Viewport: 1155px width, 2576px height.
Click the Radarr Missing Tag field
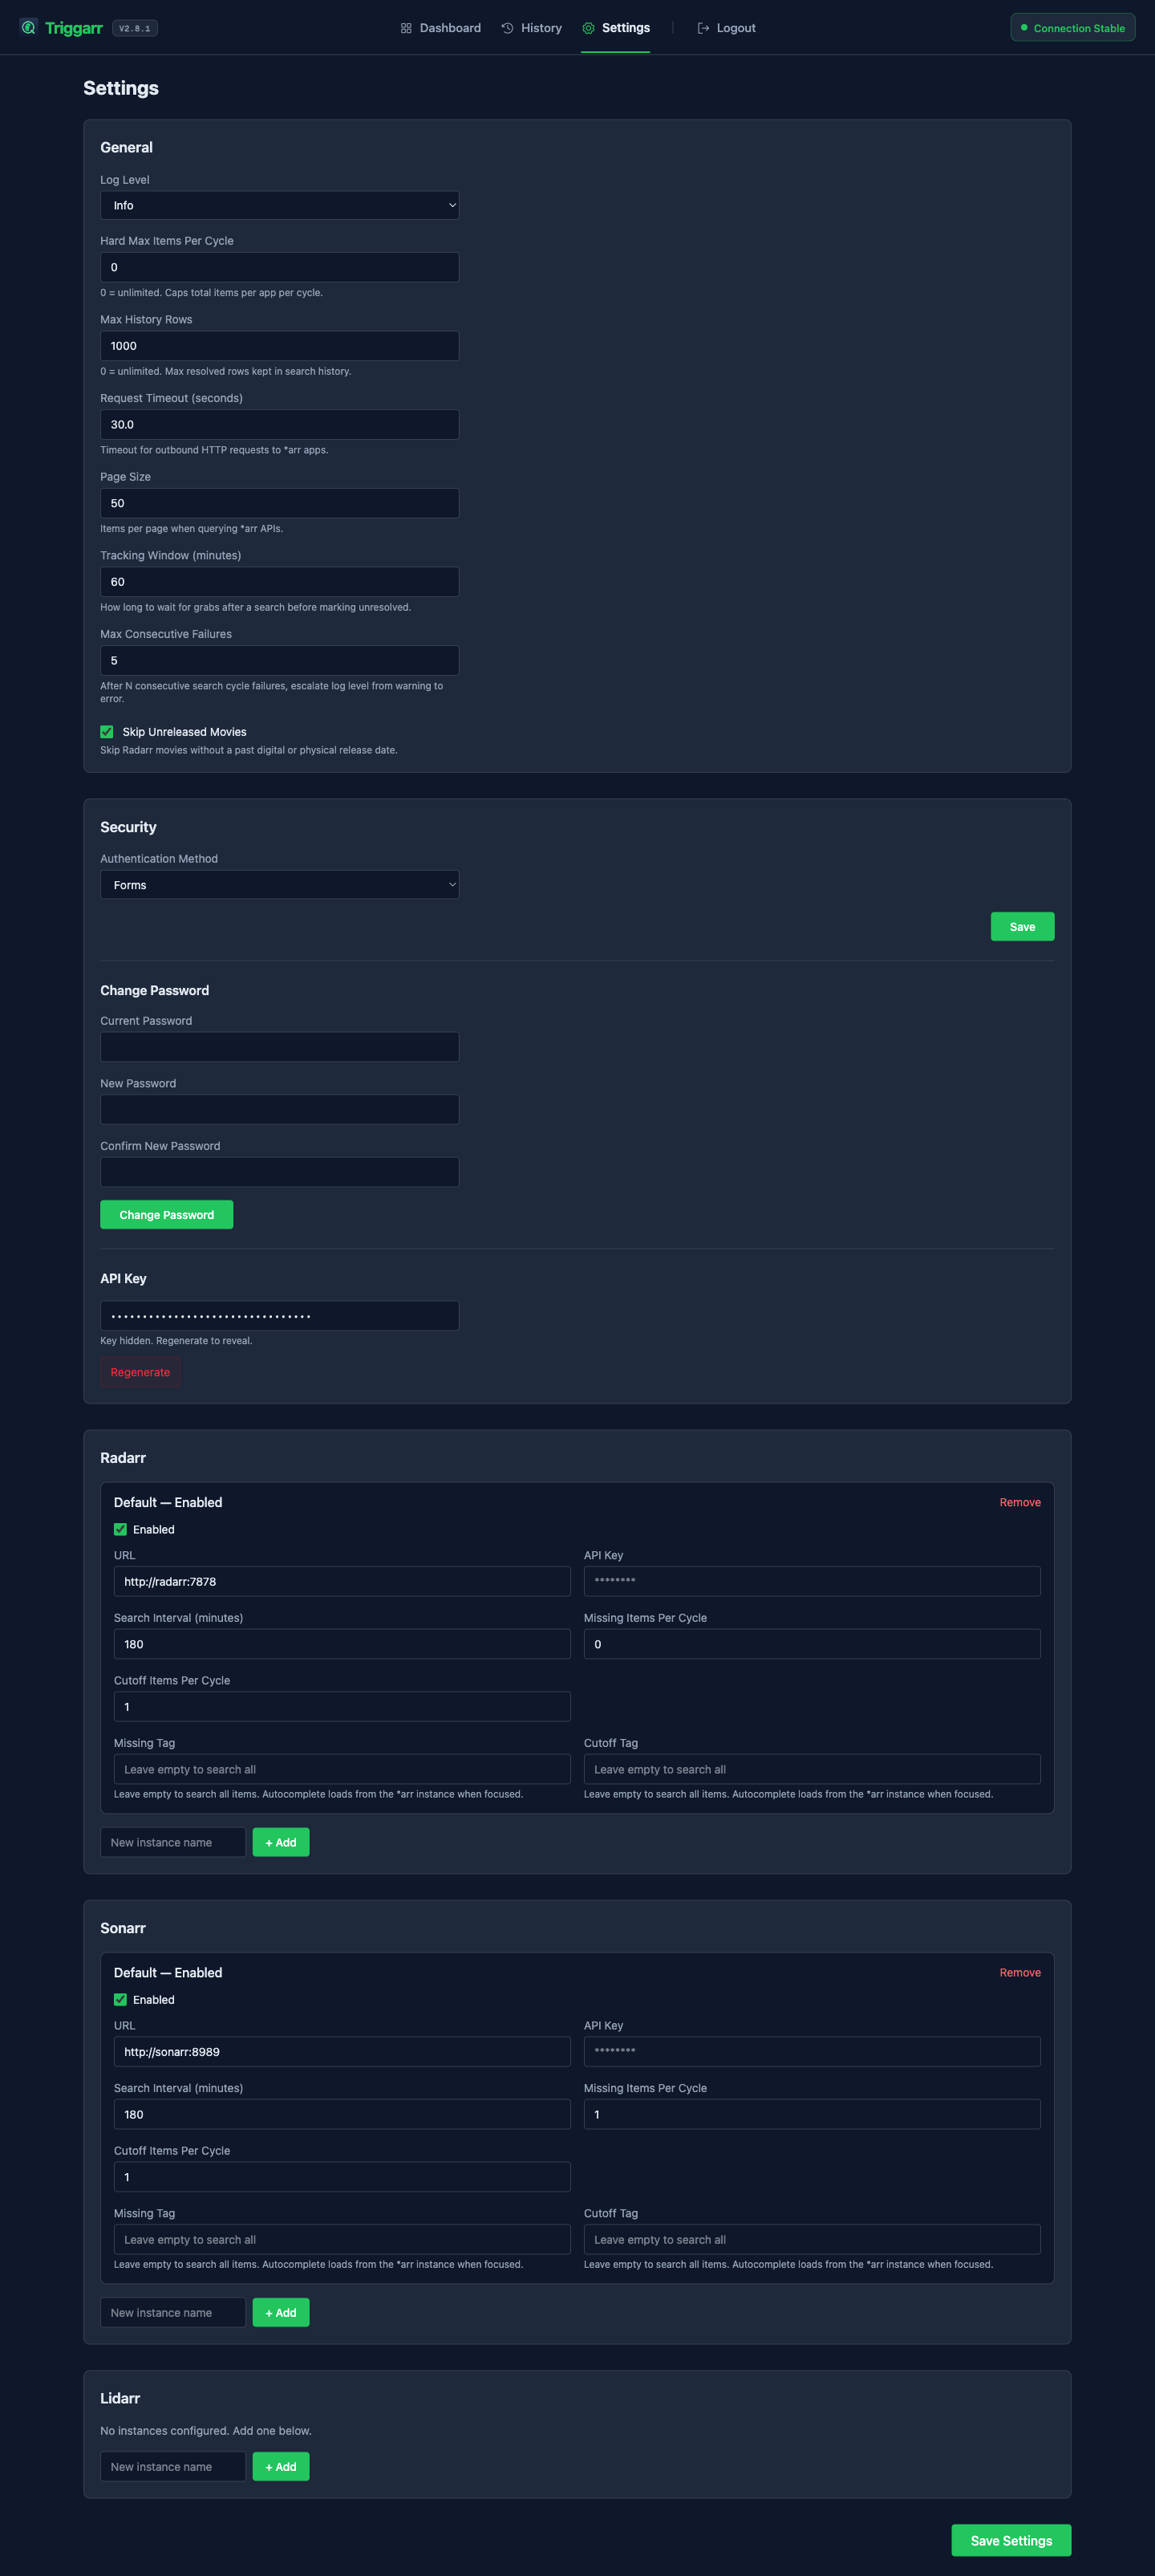pyautogui.click(x=342, y=1769)
